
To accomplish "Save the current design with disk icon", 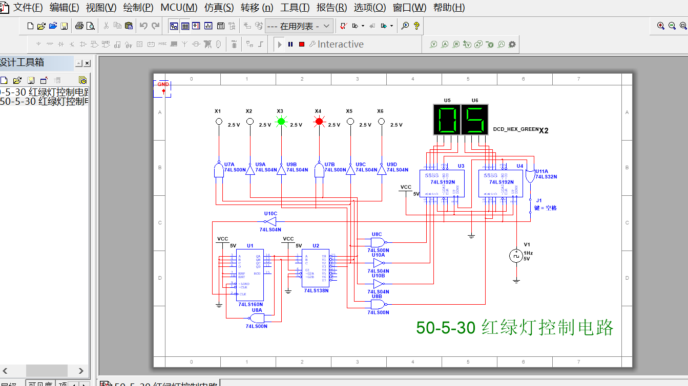I will 64,26.
